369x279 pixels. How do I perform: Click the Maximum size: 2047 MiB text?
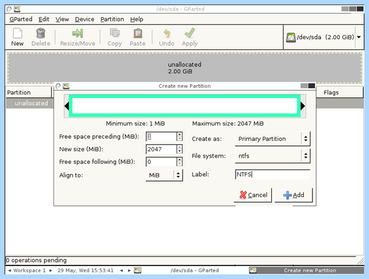coord(228,123)
